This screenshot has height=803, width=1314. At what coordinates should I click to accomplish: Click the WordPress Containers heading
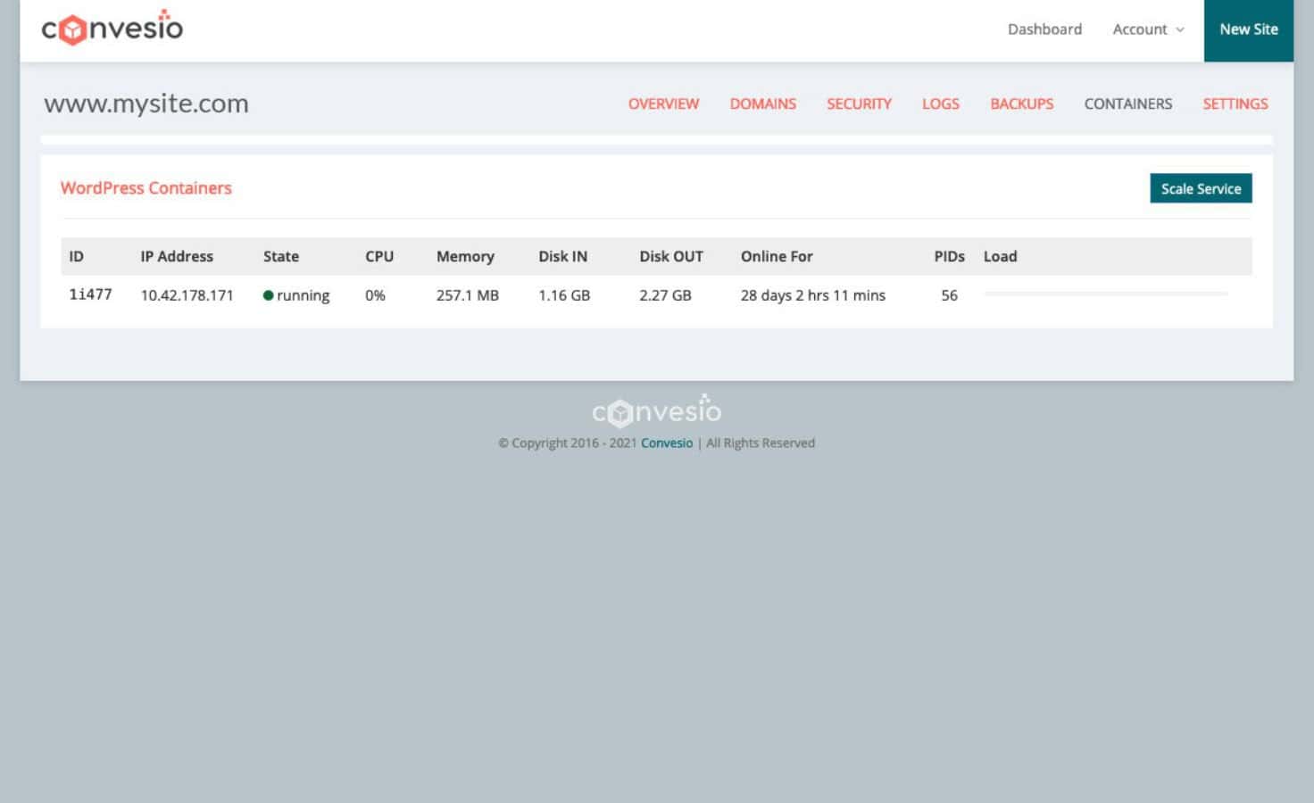pos(146,188)
